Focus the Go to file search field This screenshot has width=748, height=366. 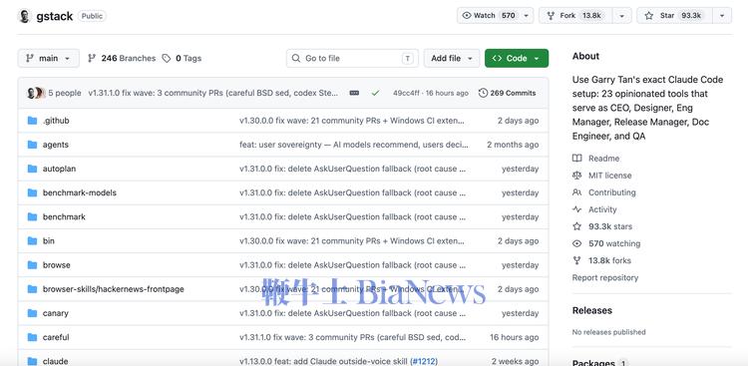pos(352,58)
